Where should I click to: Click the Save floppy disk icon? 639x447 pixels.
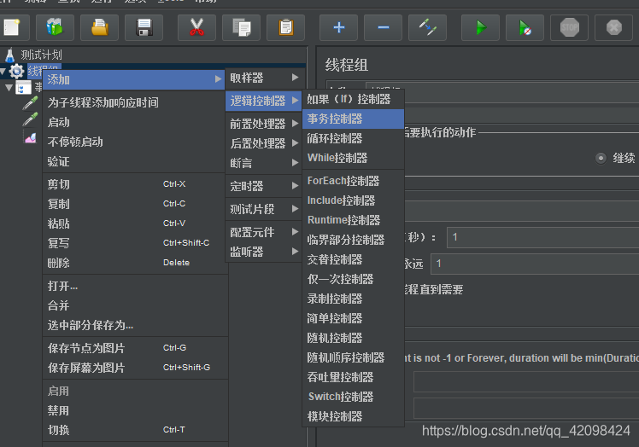(144, 27)
